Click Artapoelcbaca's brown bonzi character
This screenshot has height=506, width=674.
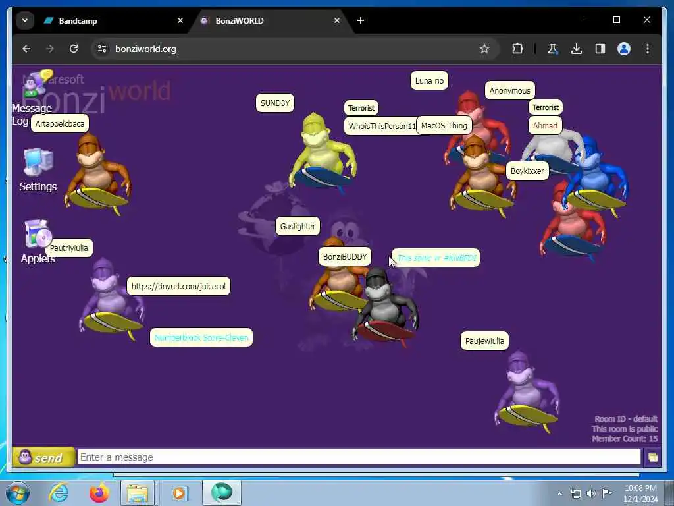(98, 173)
